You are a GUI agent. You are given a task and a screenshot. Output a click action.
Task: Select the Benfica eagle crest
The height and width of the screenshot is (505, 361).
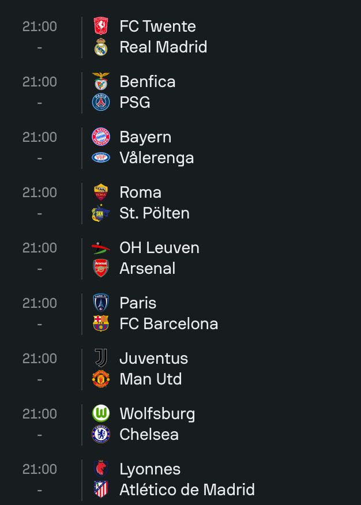point(101,81)
